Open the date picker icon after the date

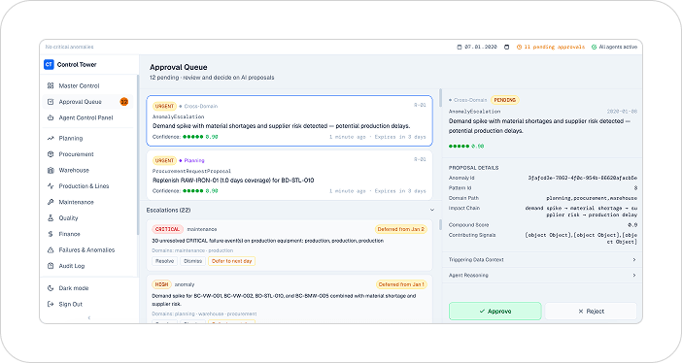pos(507,47)
